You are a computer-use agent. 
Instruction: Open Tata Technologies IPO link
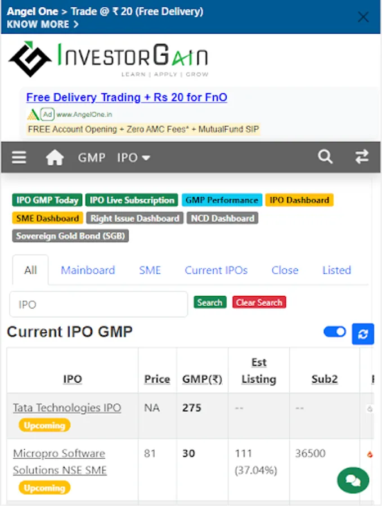click(67, 408)
